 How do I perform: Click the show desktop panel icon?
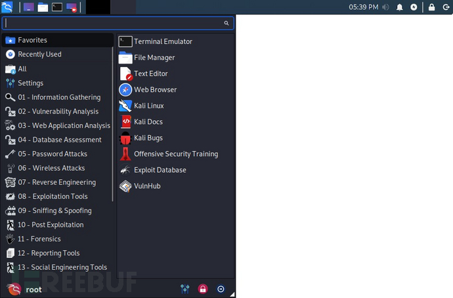coord(29,7)
